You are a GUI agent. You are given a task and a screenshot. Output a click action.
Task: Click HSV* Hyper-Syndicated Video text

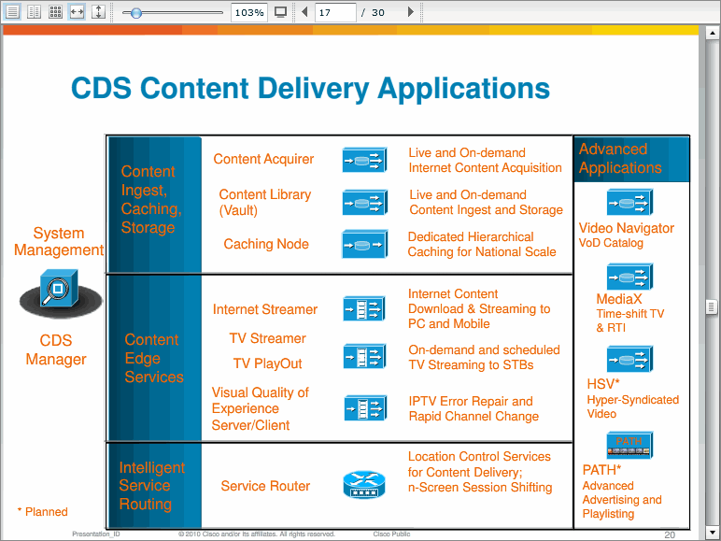coord(632,398)
